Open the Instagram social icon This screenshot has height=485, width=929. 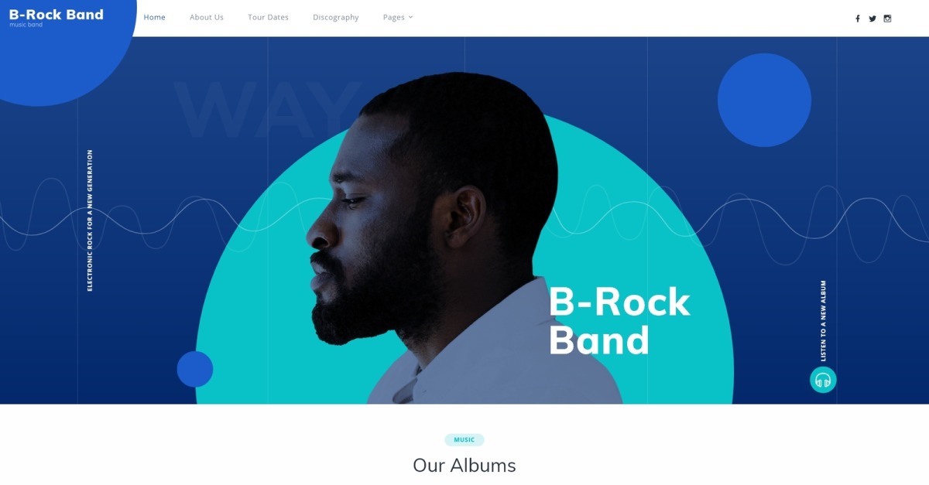tap(887, 19)
